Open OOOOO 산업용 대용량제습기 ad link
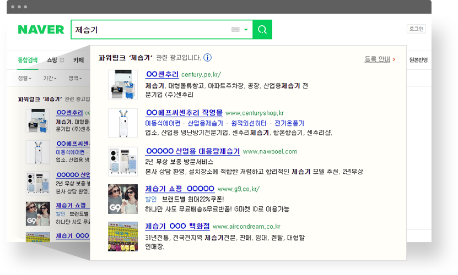 pos(193,151)
